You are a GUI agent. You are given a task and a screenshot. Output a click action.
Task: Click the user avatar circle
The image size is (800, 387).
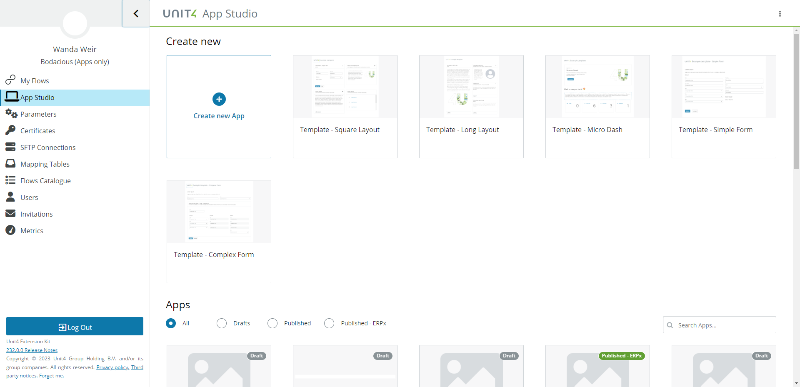click(75, 23)
